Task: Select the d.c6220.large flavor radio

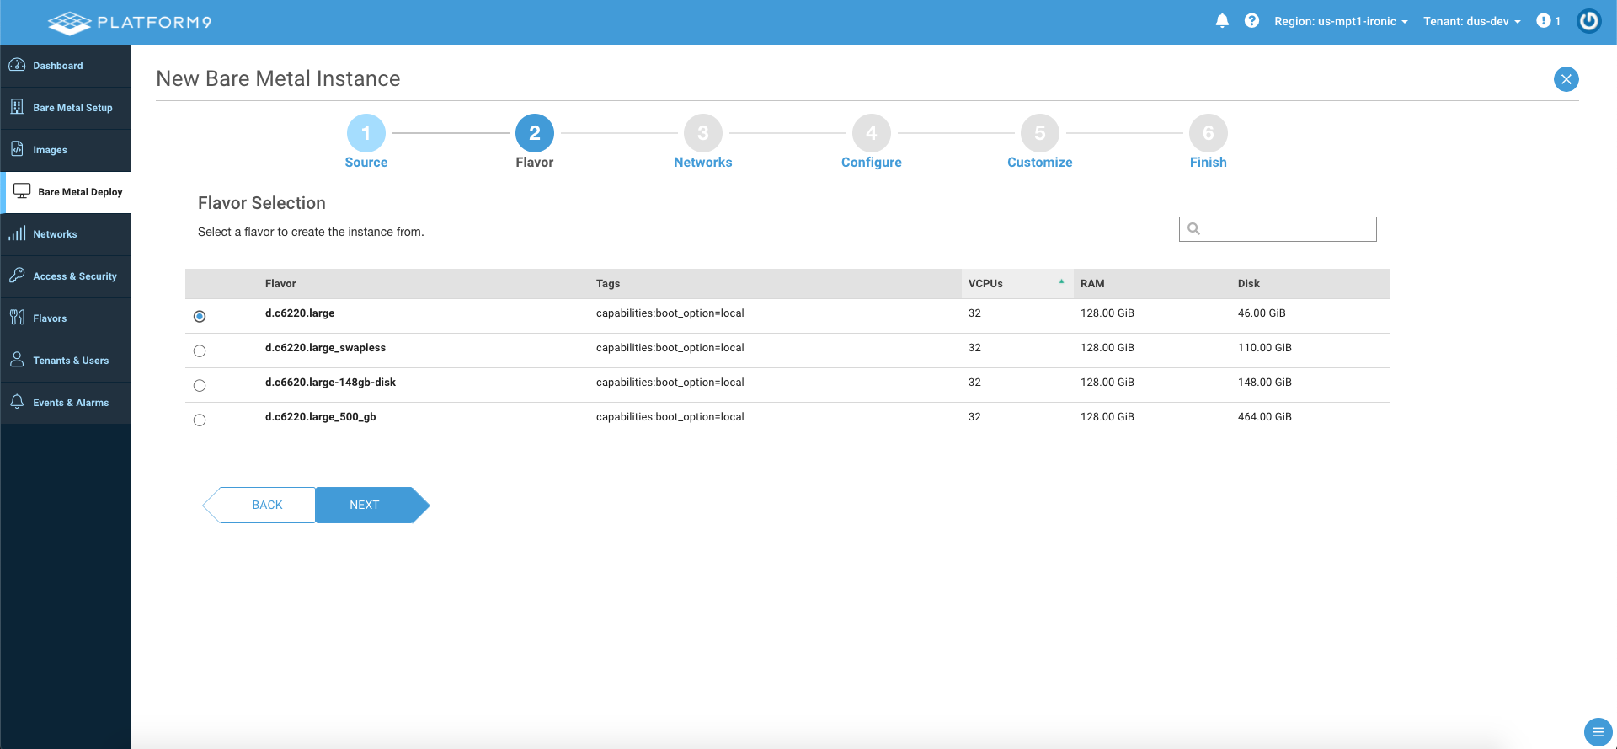Action: click(x=200, y=317)
